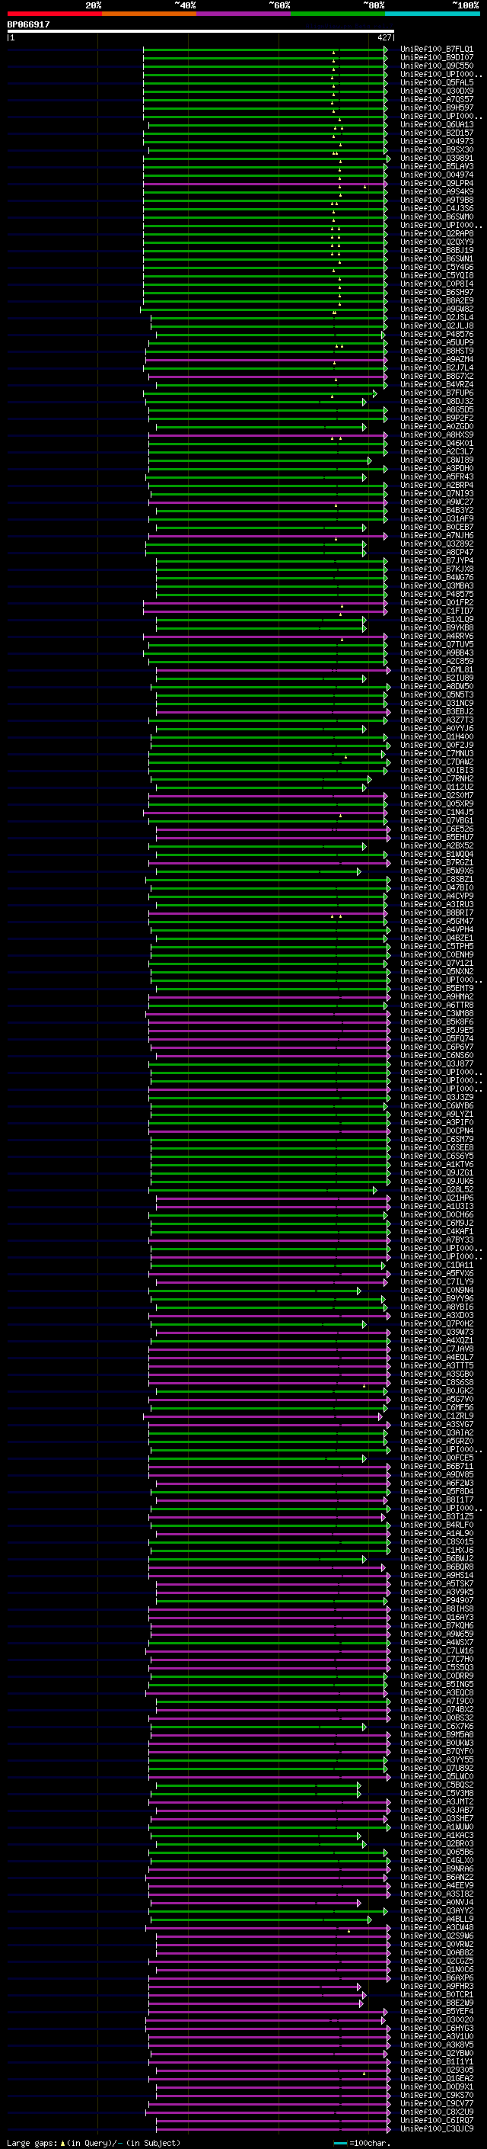The image size is (487, 2149).
Task: Open the UniRef100_A0NVJ4 entry
Action: [x=436, y=1902]
